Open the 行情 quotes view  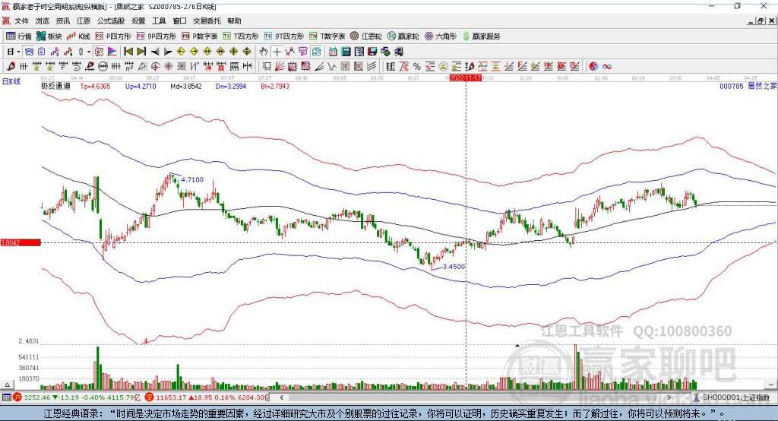[18, 36]
